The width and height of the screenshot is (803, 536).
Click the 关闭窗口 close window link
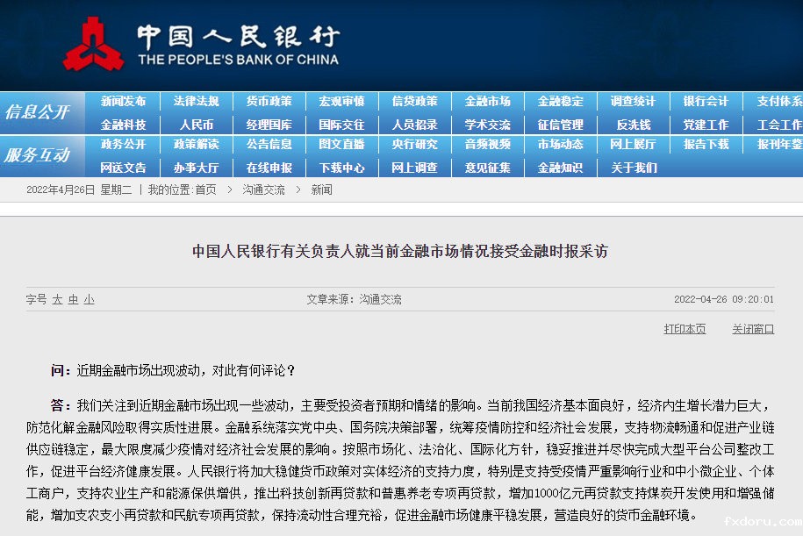753,329
